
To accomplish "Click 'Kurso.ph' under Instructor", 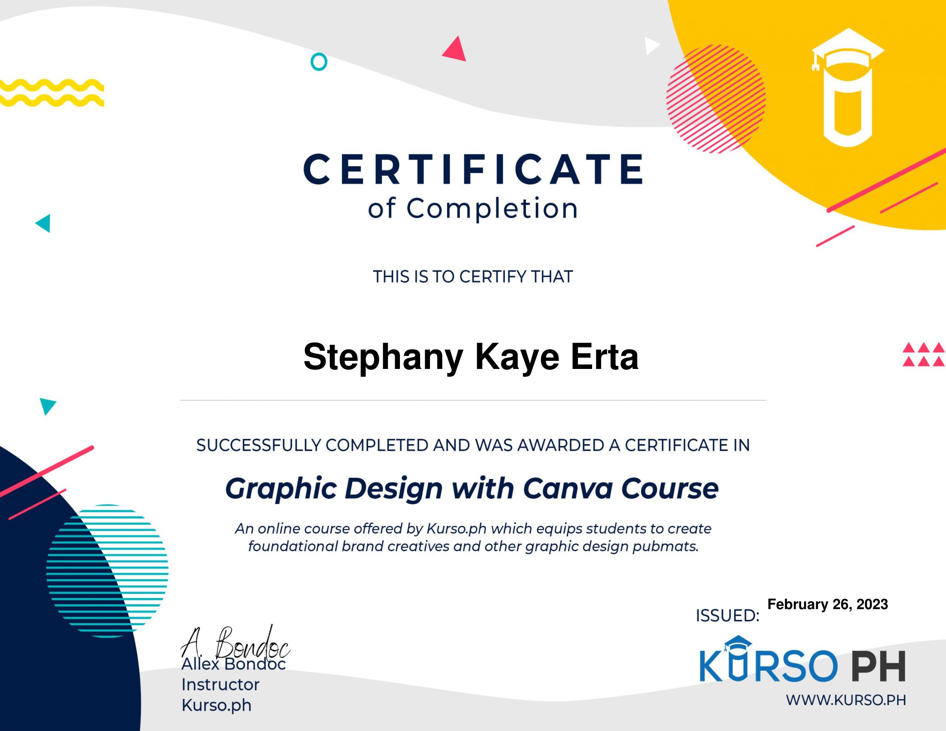I will [x=216, y=706].
